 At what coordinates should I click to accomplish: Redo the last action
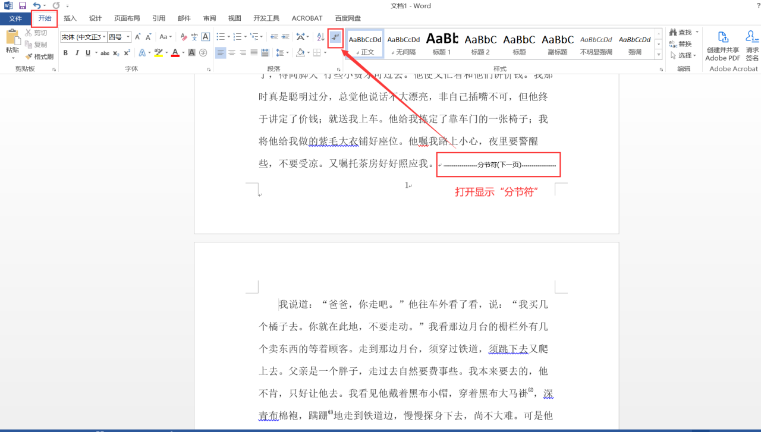(x=56, y=5)
